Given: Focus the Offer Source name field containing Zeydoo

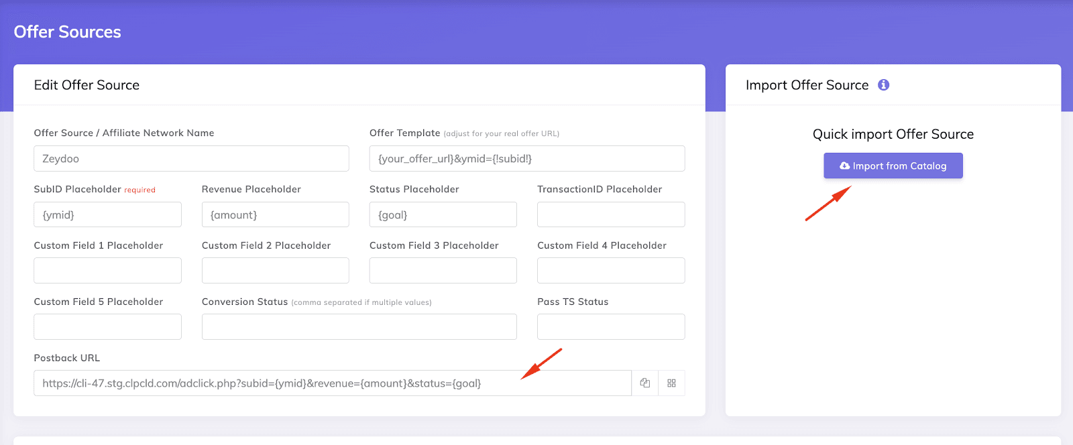Looking at the screenshot, I should click(191, 159).
